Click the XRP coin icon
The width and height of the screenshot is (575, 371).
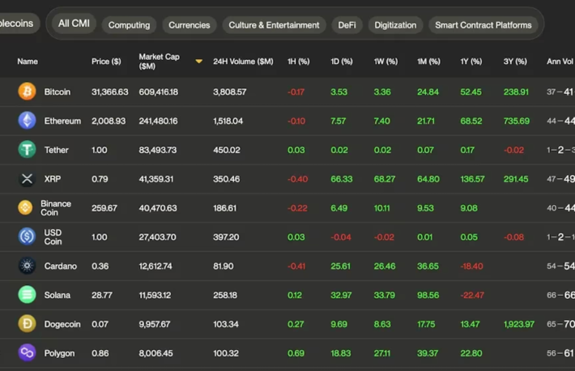28,179
